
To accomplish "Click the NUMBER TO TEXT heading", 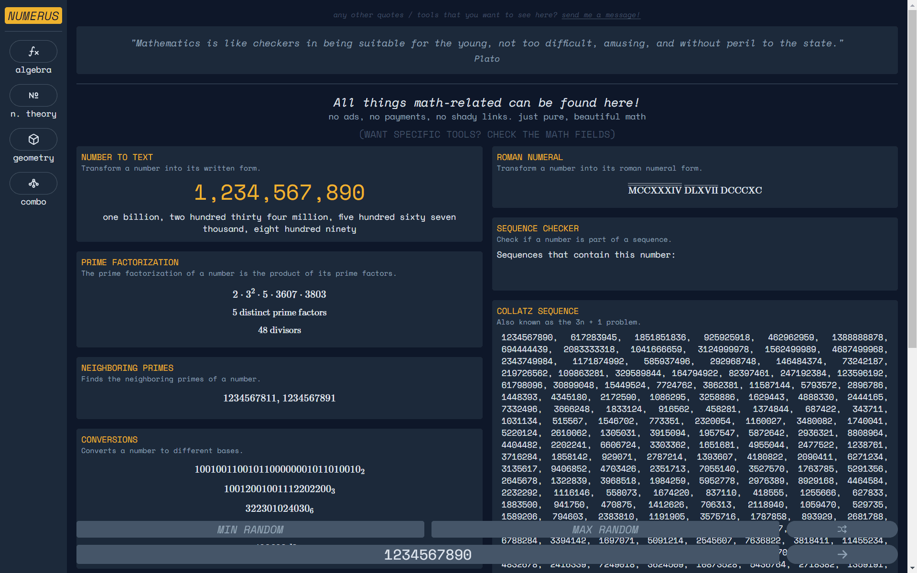I will tap(117, 157).
